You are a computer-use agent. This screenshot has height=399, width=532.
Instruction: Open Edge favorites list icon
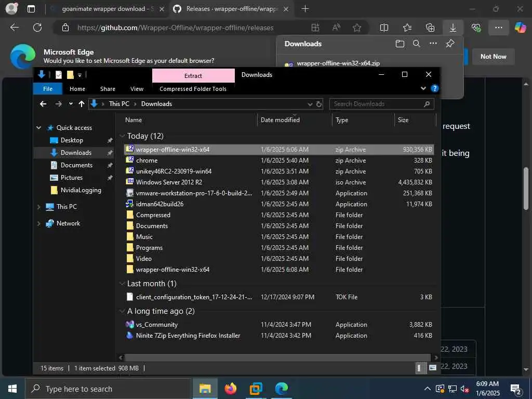point(407,28)
